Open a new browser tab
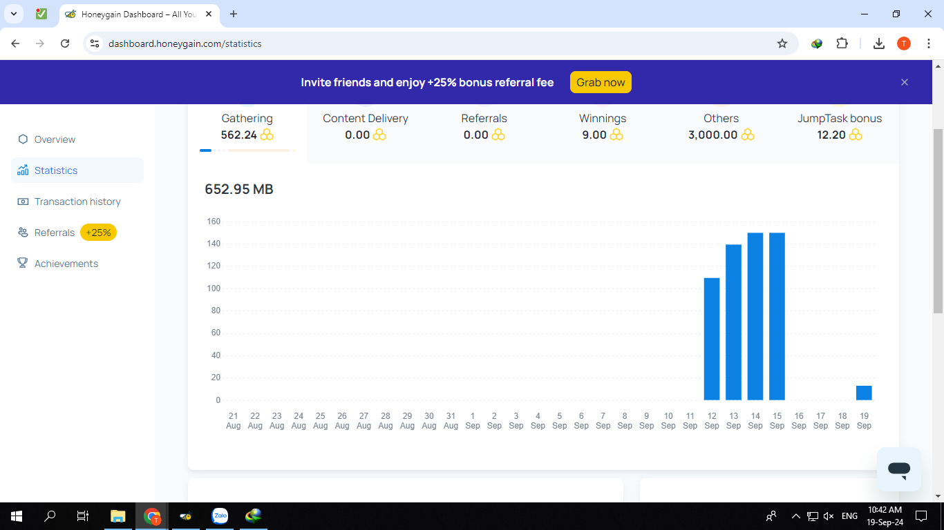 (234, 14)
